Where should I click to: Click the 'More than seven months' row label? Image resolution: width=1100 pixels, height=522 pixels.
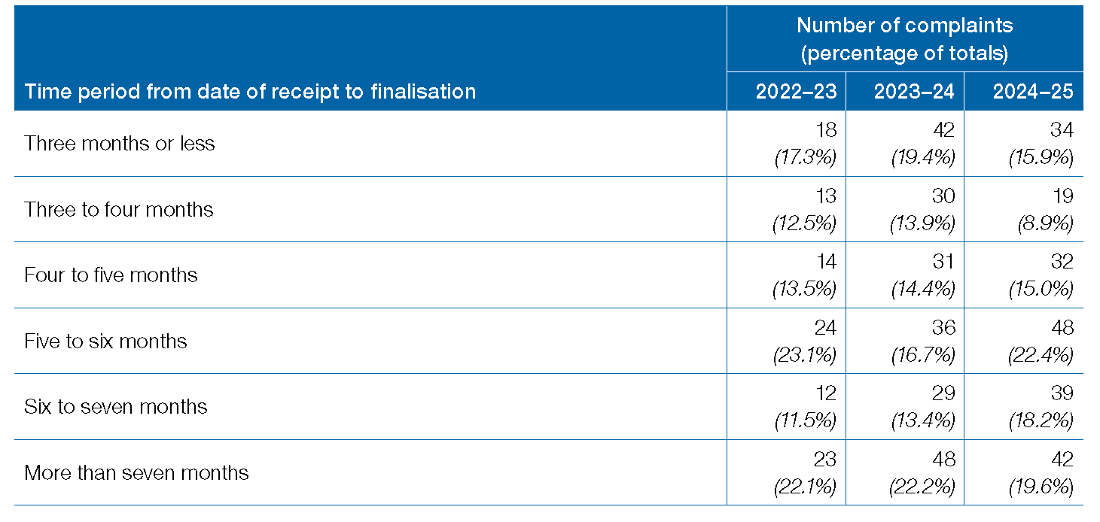pyautogui.click(x=136, y=472)
